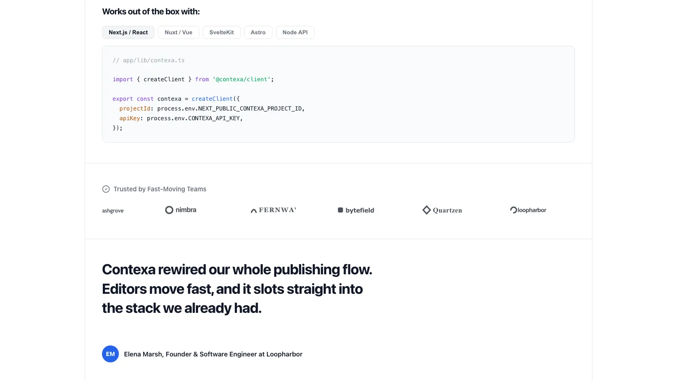Click the loopharbor logo
677x381 pixels.
pos(528,210)
